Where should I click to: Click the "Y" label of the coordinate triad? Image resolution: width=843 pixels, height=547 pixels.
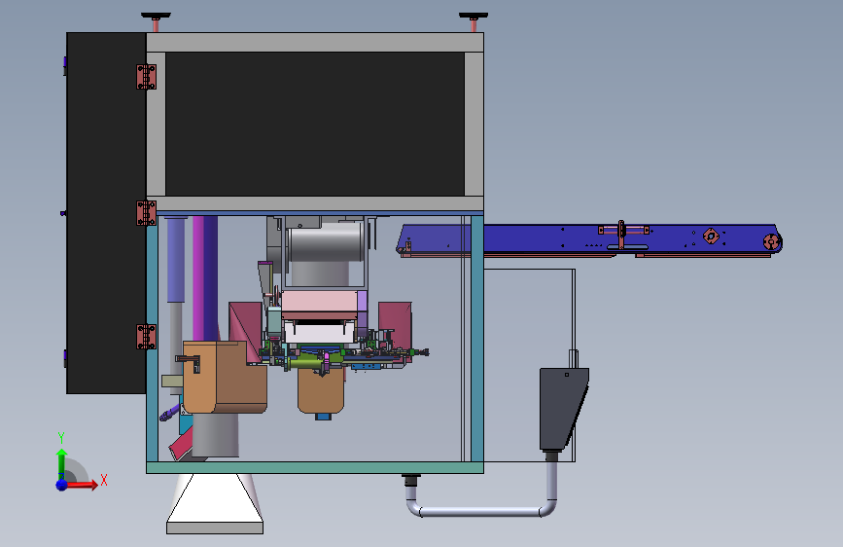point(61,438)
